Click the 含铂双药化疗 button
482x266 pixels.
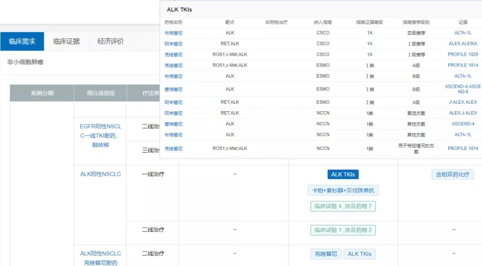click(x=453, y=174)
